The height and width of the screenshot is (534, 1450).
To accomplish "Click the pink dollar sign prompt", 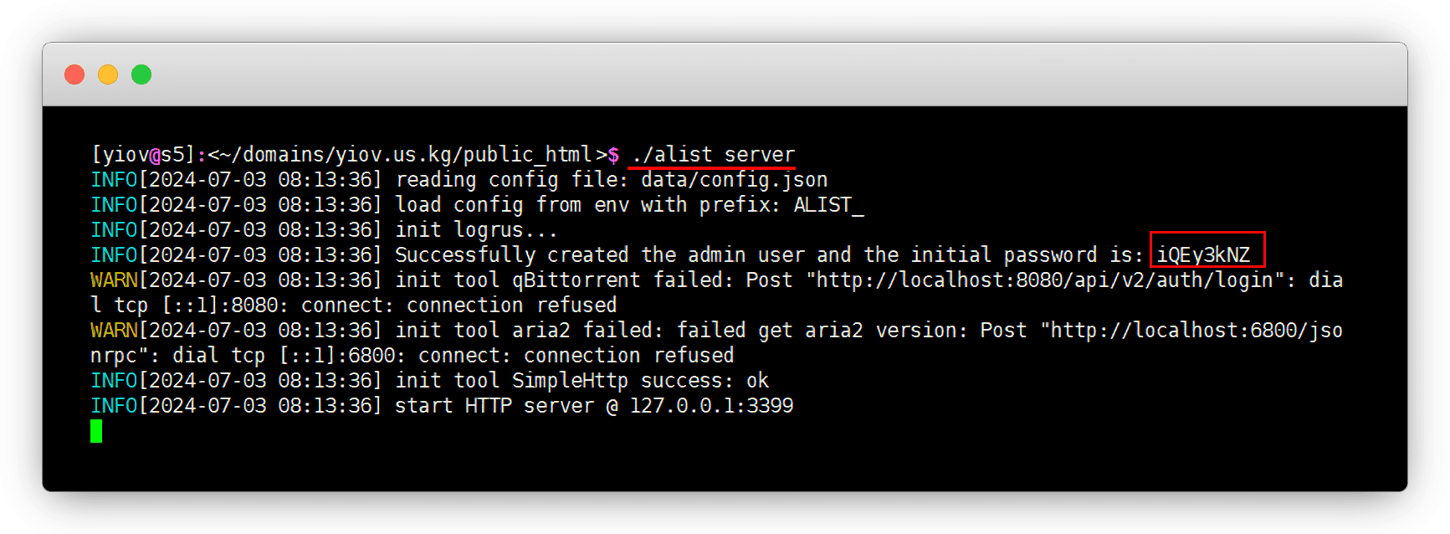I will pyautogui.click(x=613, y=155).
